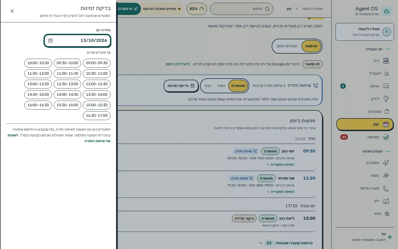Open the date picker calendar icon

tap(50, 41)
